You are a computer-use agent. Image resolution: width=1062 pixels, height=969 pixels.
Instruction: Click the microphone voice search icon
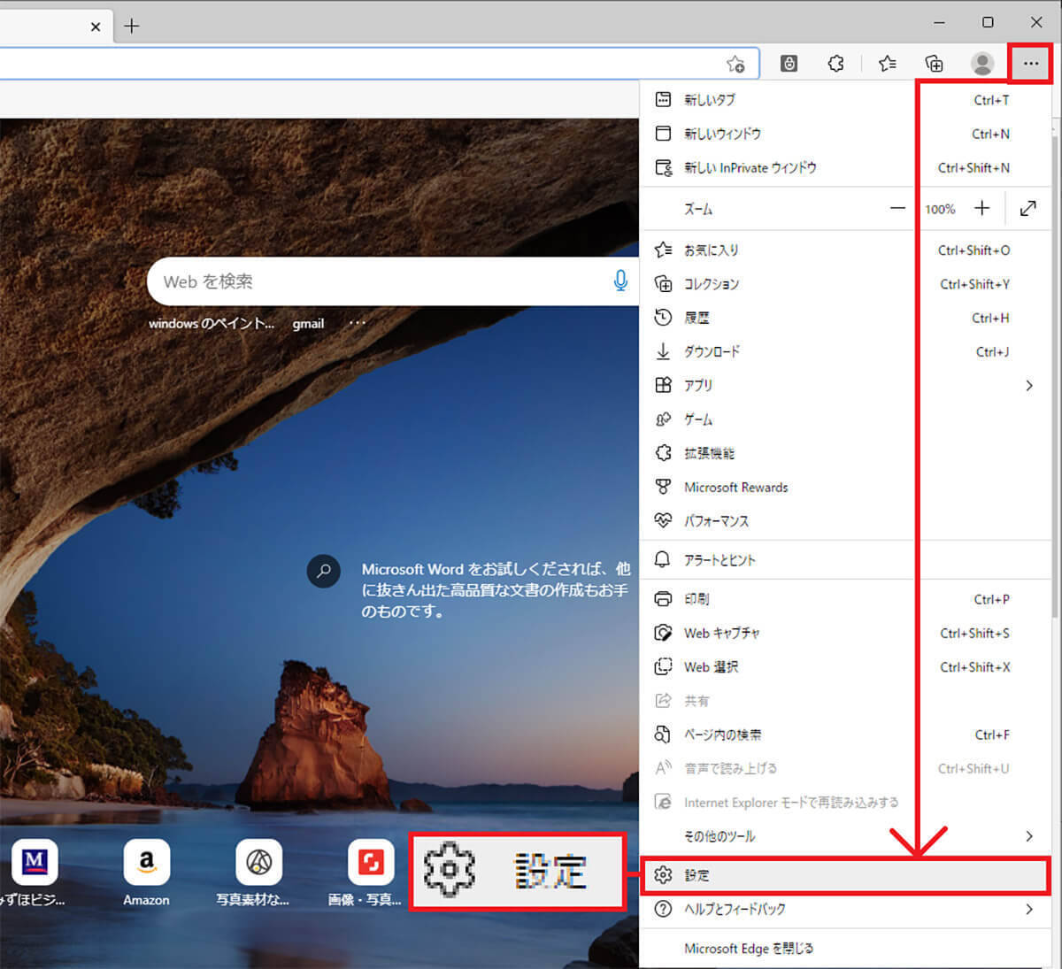point(620,281)
